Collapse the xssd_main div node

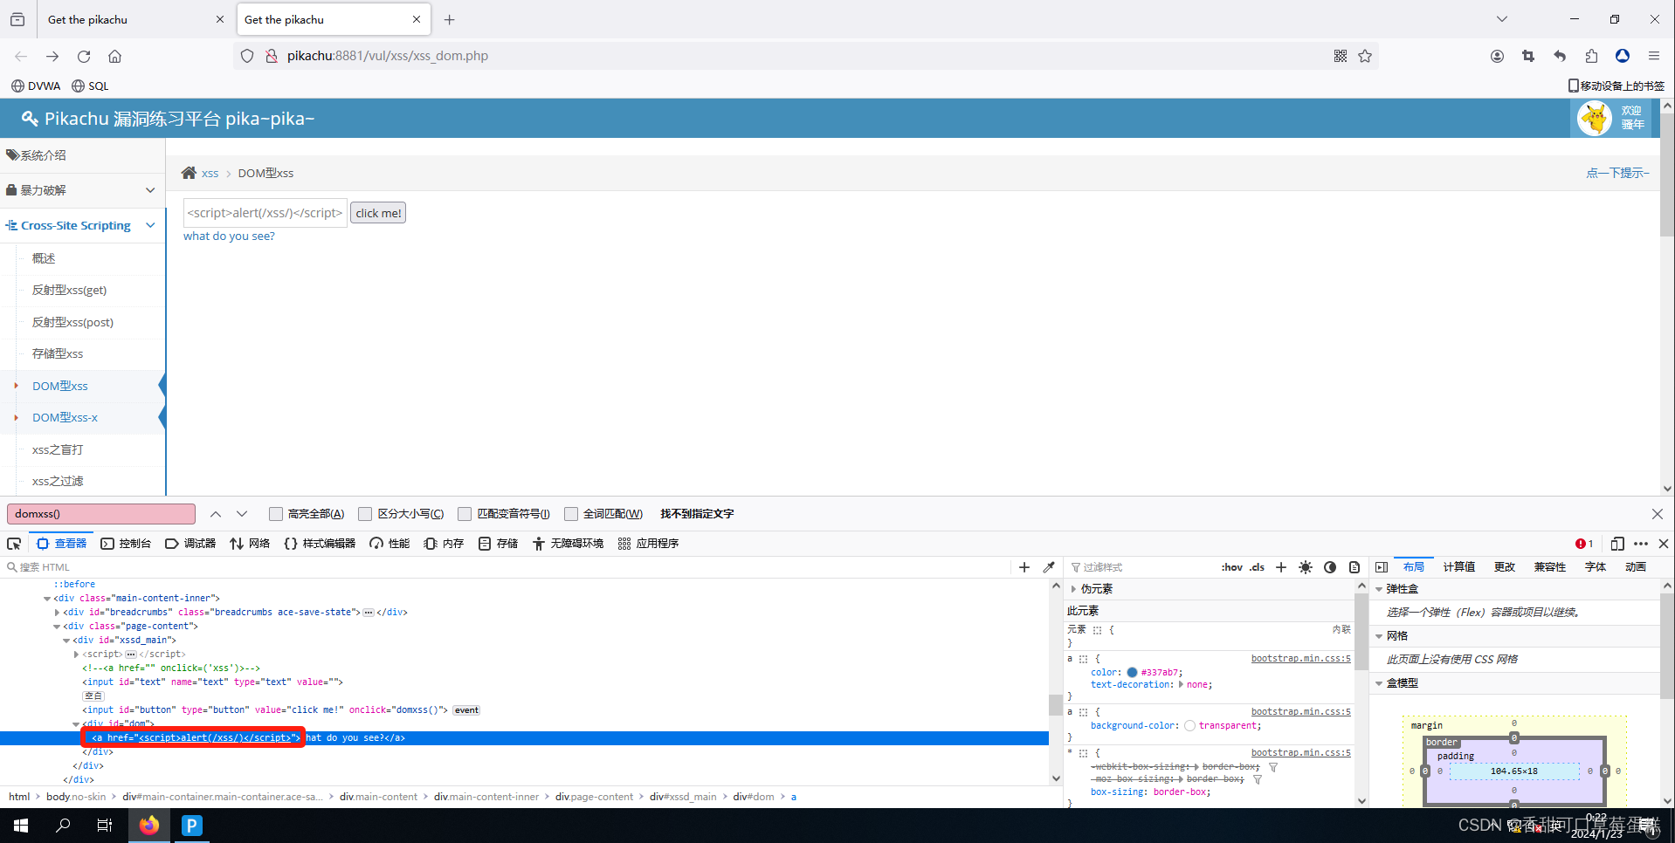pyautogui.click(x=66, y=641)
